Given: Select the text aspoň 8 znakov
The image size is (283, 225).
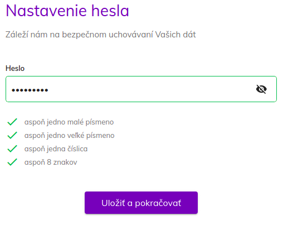Looking at the screenshot, I should [x=51, y=162].
